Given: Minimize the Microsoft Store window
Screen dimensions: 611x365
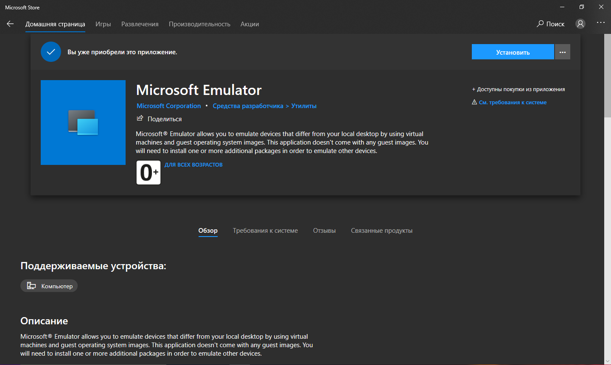Looking at the screenshot, I should click(562, 7).
